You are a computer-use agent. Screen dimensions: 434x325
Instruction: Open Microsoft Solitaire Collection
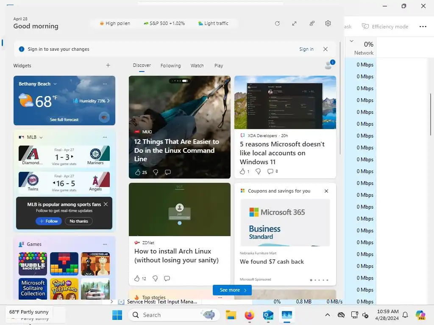33,289
